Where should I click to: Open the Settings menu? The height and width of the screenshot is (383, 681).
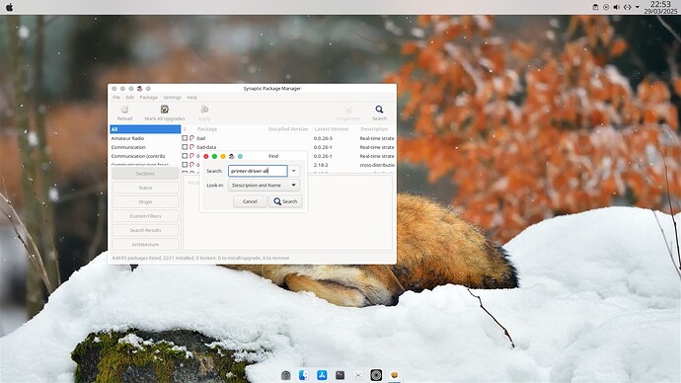click(172, 98)
